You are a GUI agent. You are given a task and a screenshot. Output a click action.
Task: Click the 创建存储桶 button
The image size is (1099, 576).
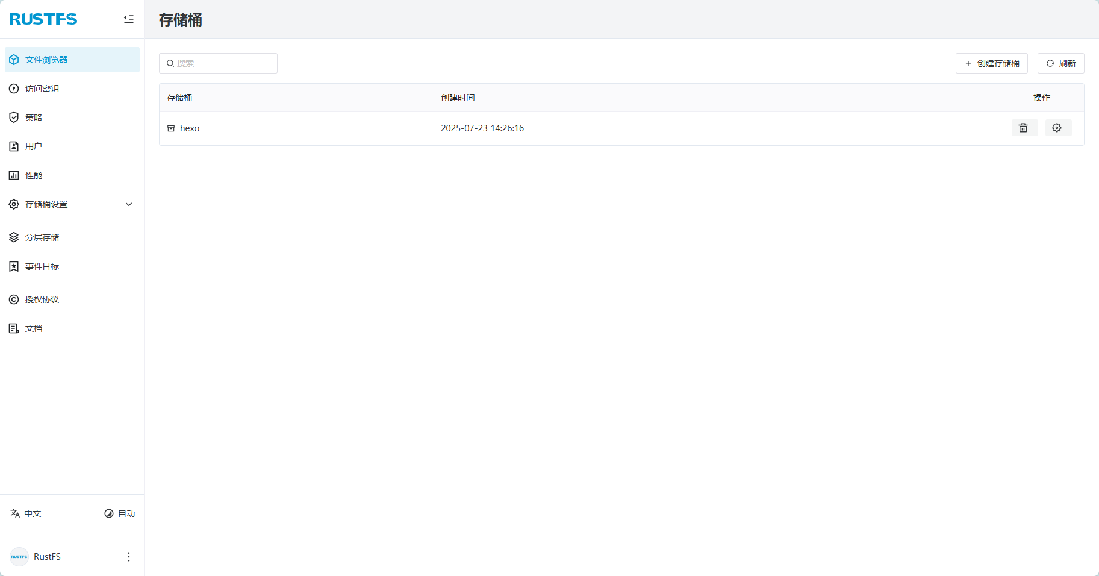pos(991,63)
